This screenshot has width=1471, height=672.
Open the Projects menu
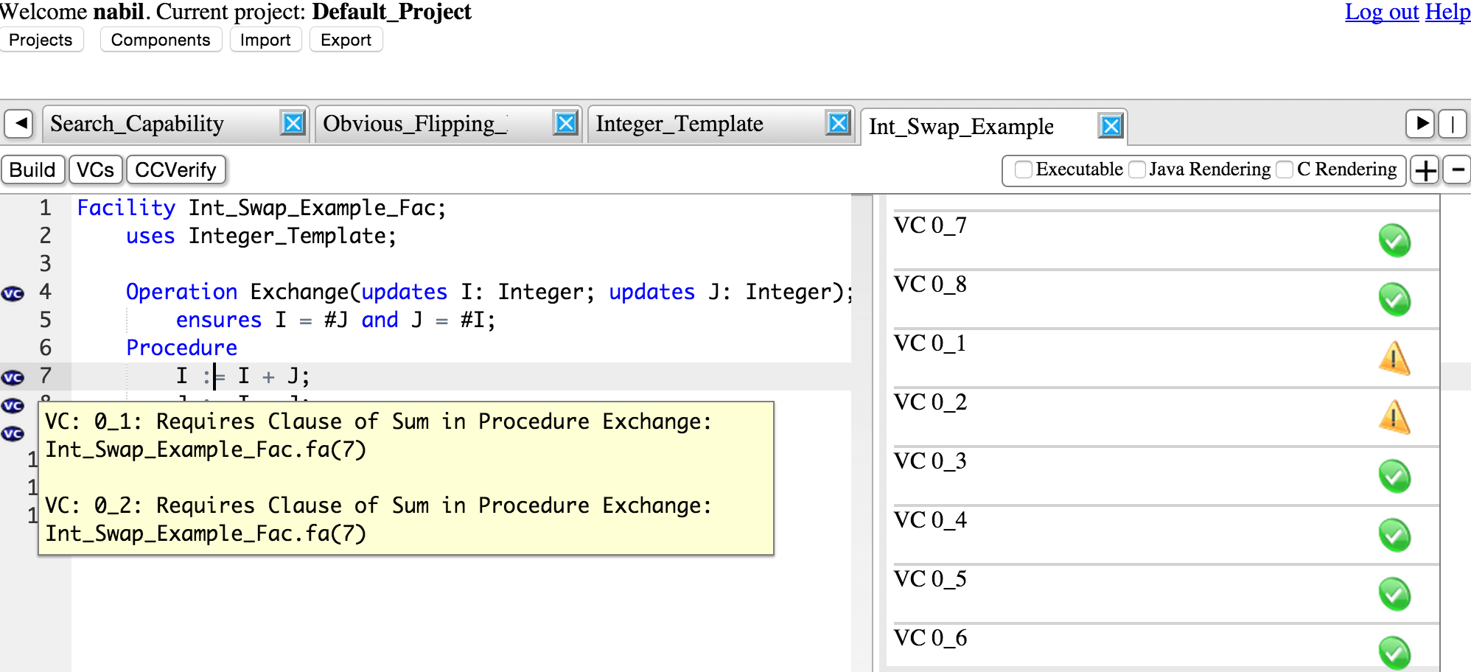[41, 40]
